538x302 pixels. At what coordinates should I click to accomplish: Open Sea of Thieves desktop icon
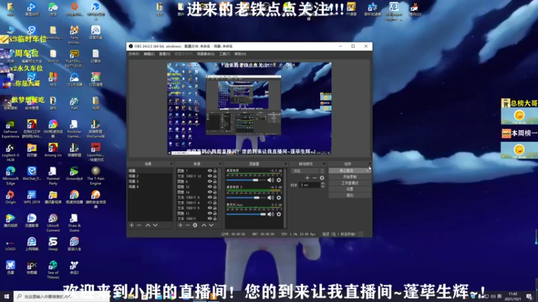coord(53,270)
